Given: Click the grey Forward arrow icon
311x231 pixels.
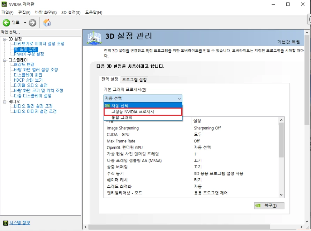Looking at the screenshot, I should pos(32,23).
